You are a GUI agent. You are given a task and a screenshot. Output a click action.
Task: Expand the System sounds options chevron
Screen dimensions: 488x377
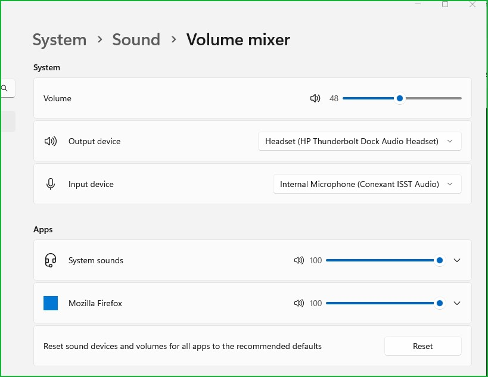pos(457,260)
